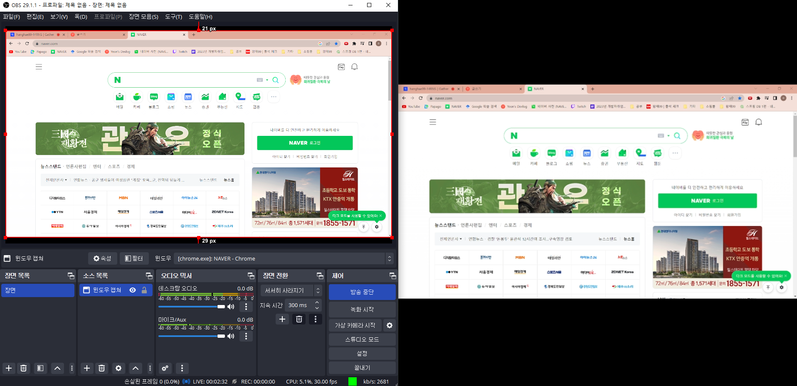
Task: Undock the 장면 목록 panel
Action: coord(71,276)
